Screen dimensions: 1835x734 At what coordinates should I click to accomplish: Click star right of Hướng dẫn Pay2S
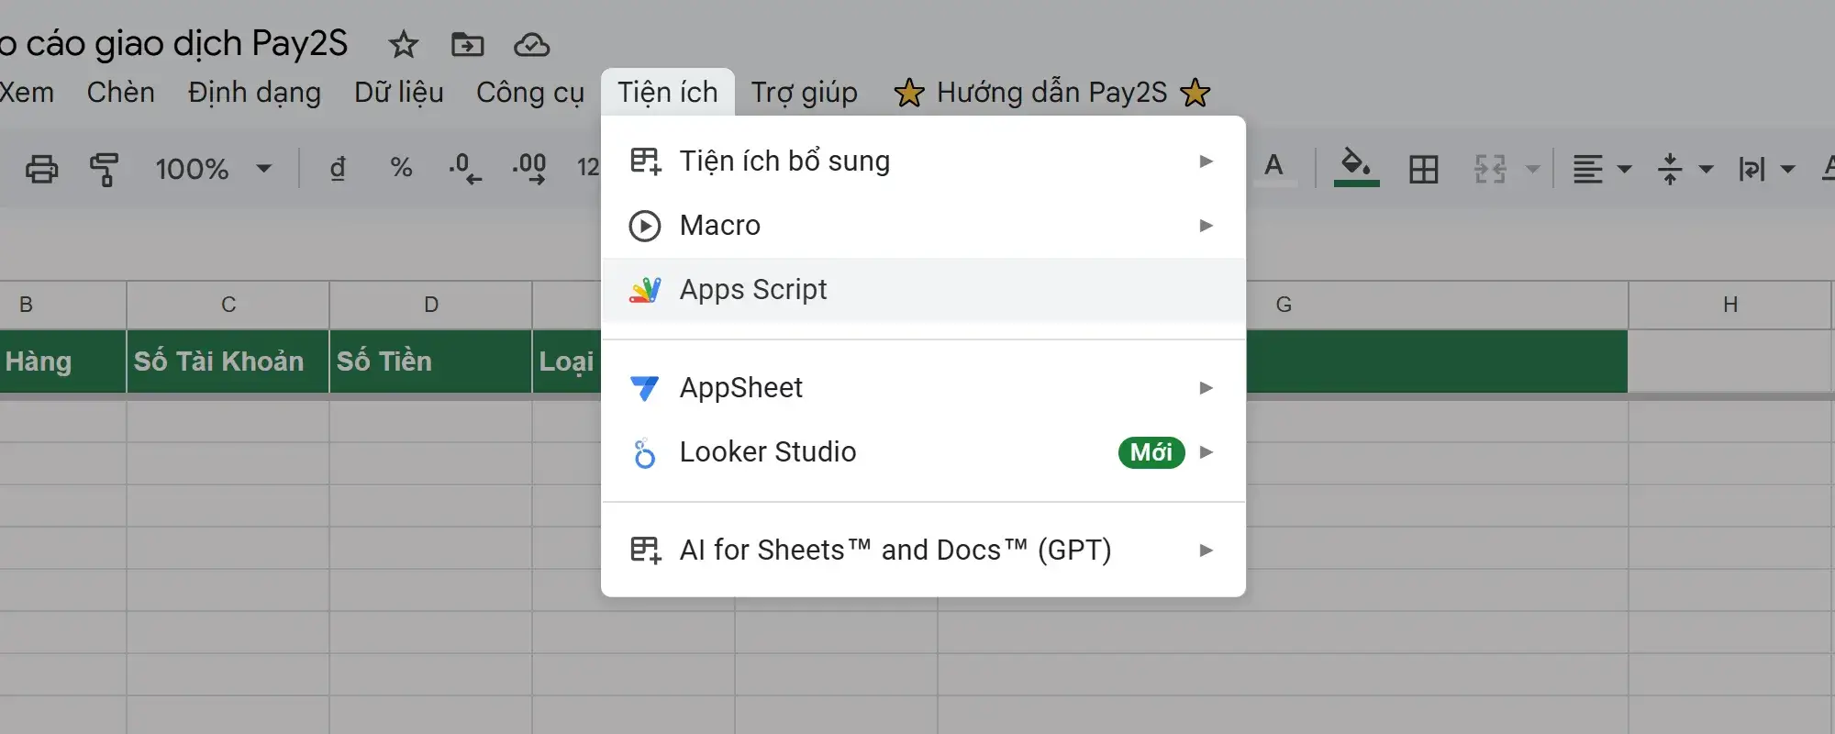[1196, 93]
